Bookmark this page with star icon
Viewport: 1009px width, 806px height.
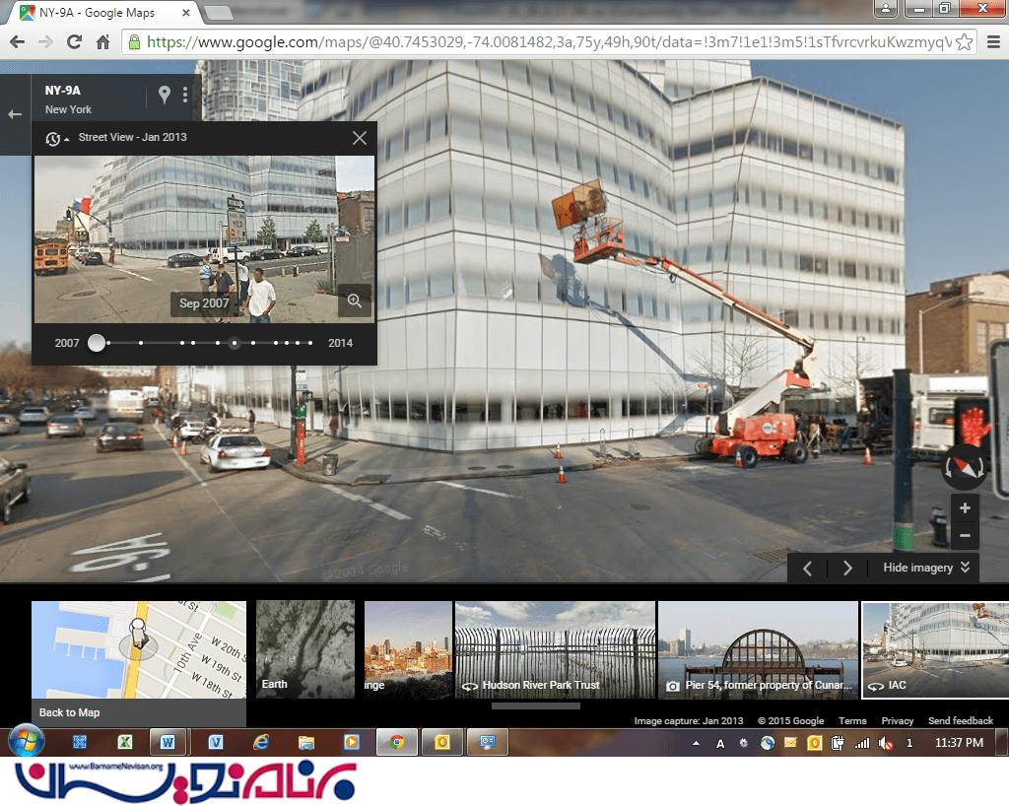point(965,42)
